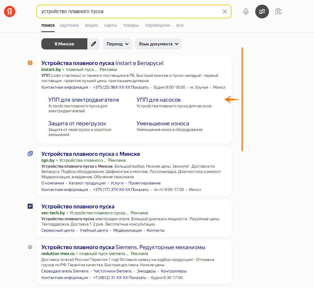314x288 pixels.
Task: Search by image with the camera icon
Action: (x=278, y=12)
